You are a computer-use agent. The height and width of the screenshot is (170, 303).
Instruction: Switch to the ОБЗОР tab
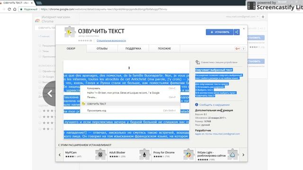[71, 49]
